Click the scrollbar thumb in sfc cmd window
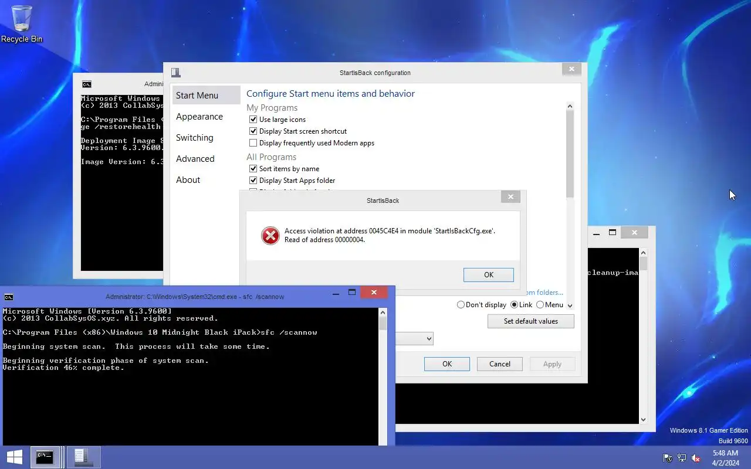Image resolution: width=751 pixels, height=469 pixels. click(383, 323)
